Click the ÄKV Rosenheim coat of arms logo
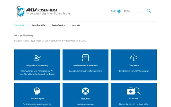This screenshot has width=171, height=107. (21, 11)
